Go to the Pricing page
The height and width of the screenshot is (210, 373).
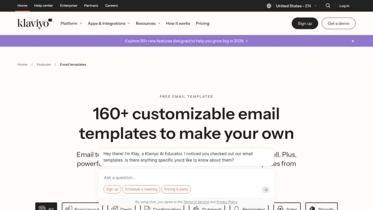pos(202,23)
